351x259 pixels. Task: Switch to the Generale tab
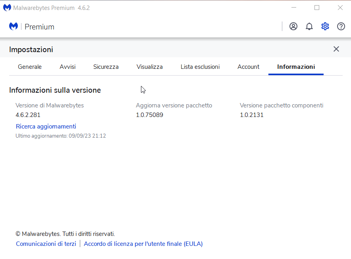point(30,67)
